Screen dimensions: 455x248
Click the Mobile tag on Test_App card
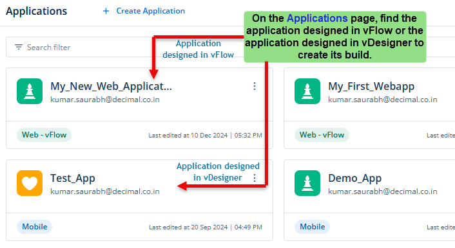(x=35, y=227)
